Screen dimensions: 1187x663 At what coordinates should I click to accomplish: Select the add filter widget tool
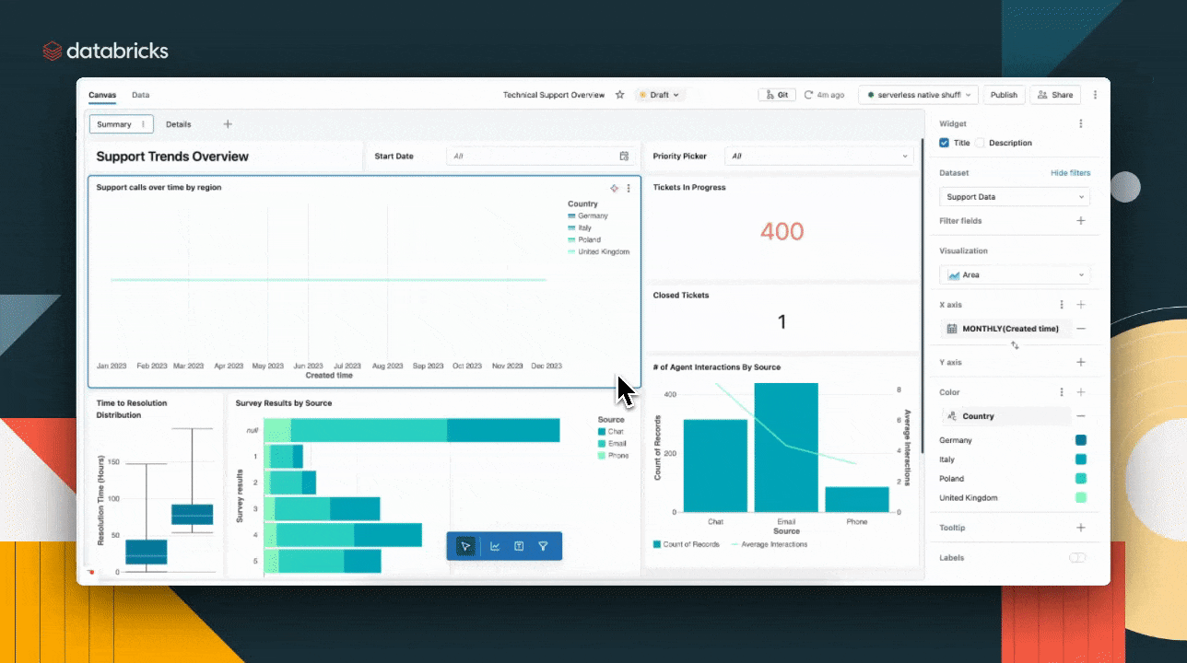[x=543, y=546]
